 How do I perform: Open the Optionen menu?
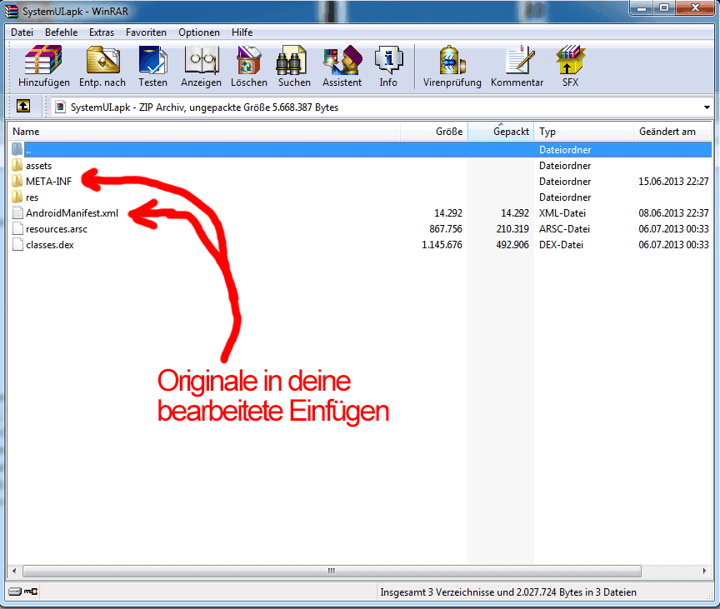point(199,32)
